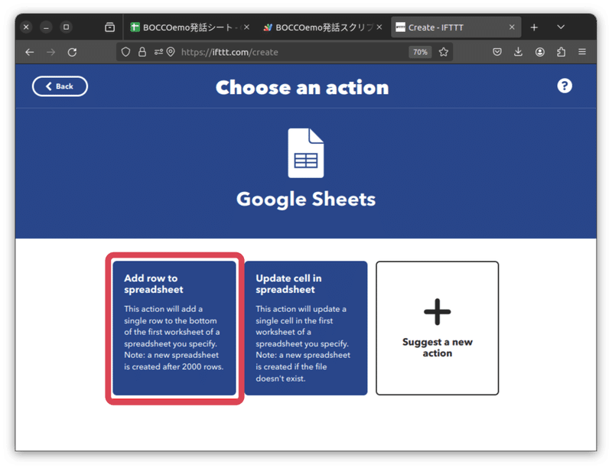Open the help question mark icon
Viewport: 612px width, 468px height.
pyautogui.click(x=565, y=86)
